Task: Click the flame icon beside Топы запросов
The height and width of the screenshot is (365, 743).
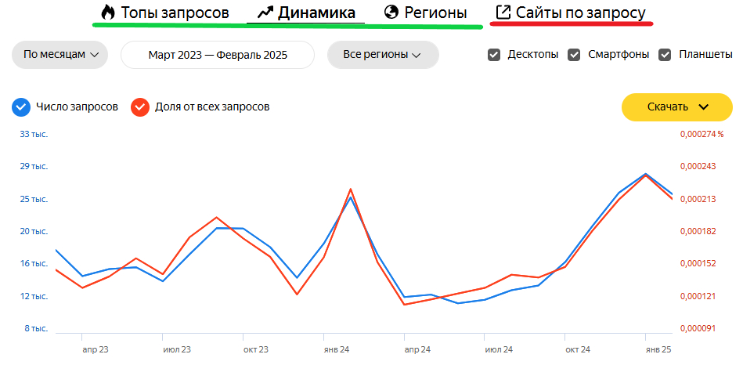Action: coord(108,13)
